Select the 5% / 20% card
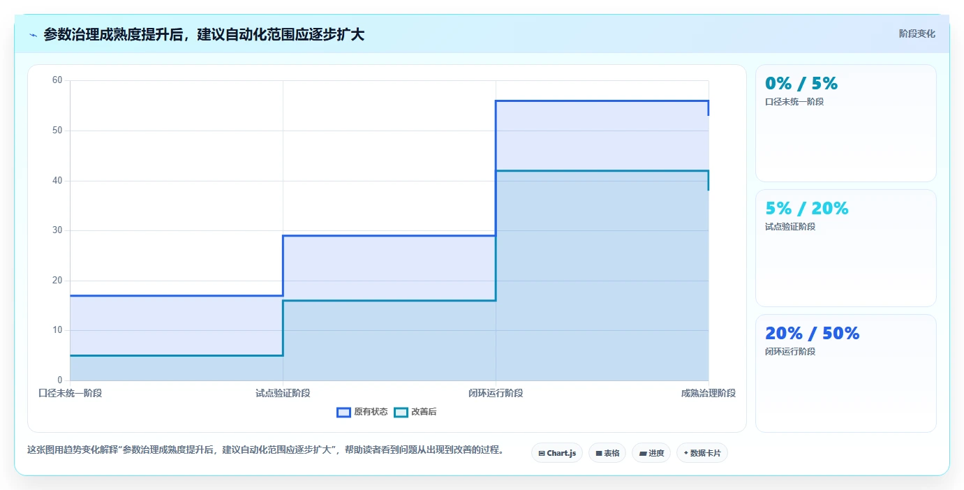This screenshot has height=490, width=964. point(845,248)
